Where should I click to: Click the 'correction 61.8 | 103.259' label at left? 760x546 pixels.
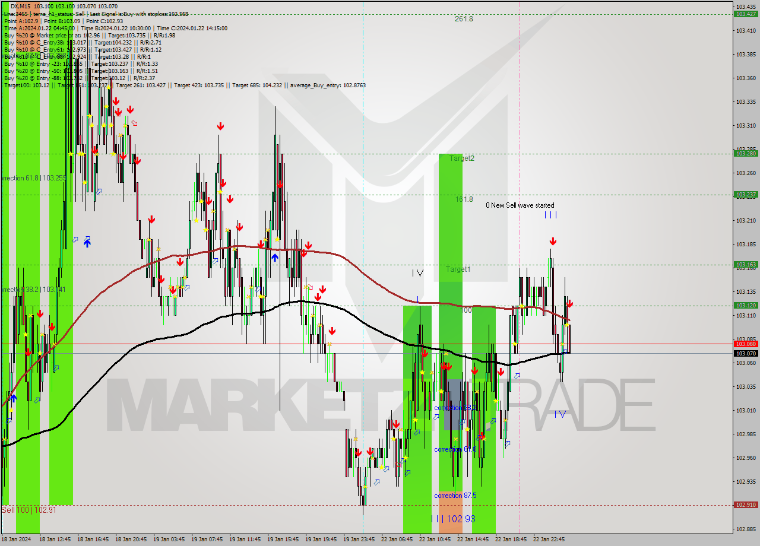33,178
